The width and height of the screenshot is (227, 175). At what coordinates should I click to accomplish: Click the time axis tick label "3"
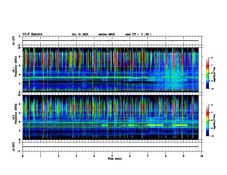coord(76,156)
